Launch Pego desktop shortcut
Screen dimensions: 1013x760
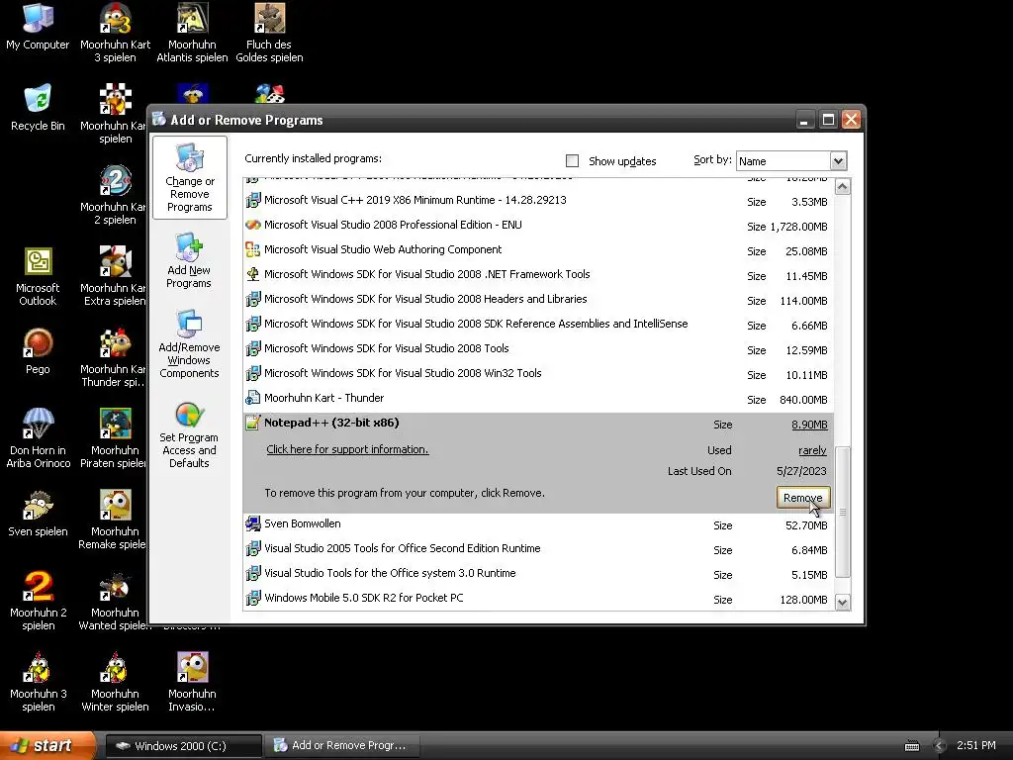pyautogui.click(x=38, y=351)
